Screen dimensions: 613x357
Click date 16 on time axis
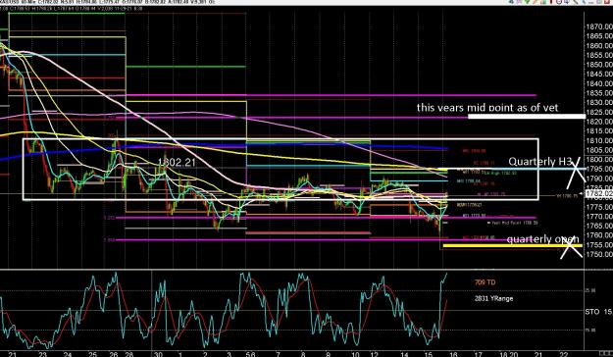pyautogui.click(x=453, y=354)
